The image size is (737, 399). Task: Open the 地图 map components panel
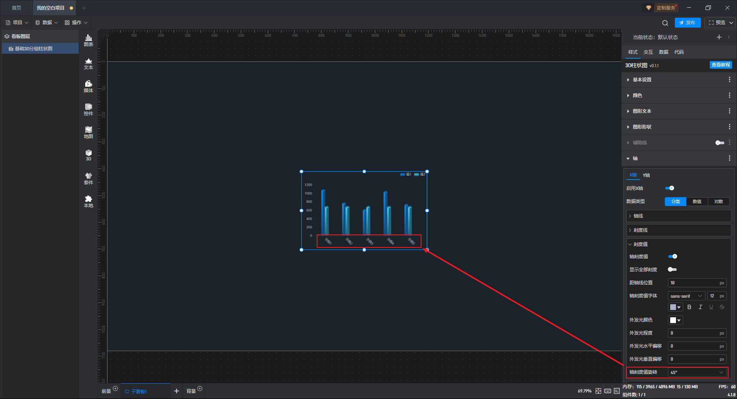click(88, 133)
